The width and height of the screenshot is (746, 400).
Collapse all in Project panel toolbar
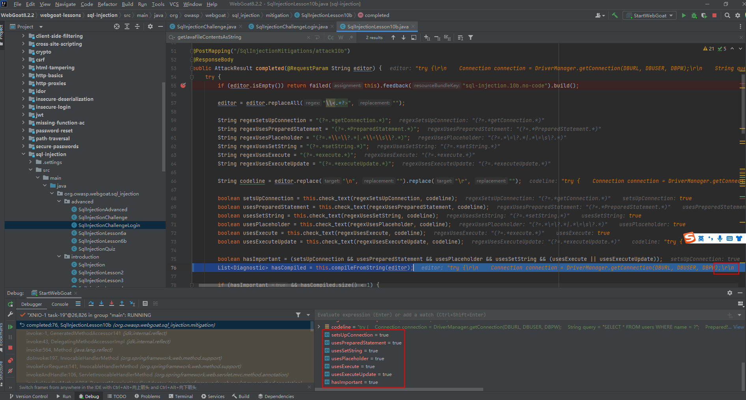point(137,26)
